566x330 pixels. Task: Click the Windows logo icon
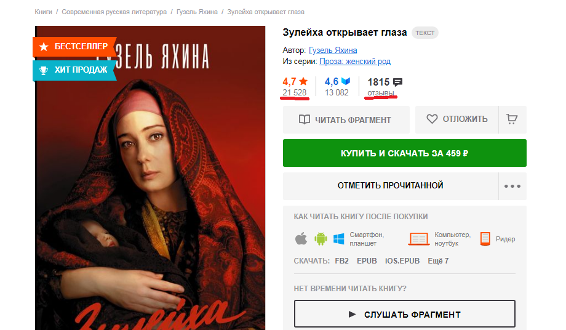(x=338, y=239)
